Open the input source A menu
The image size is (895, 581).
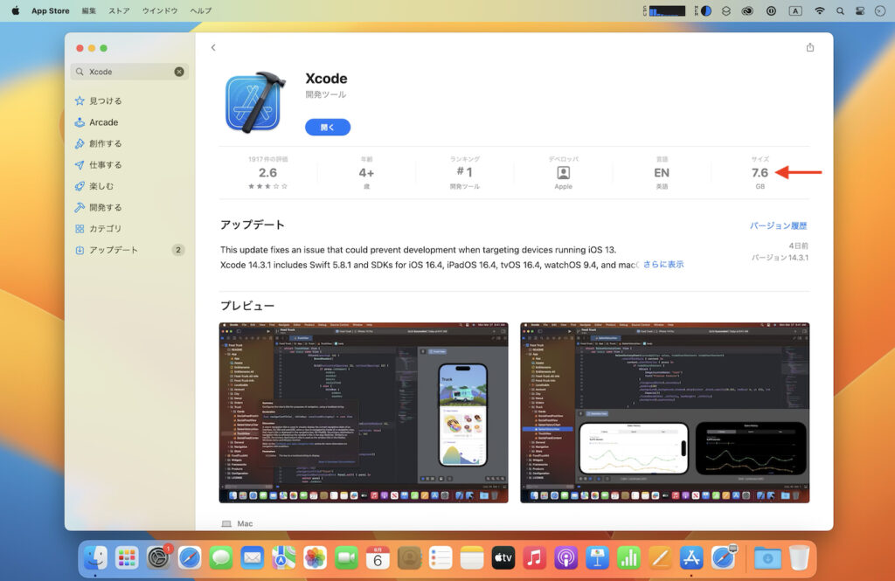click(795, 10)
